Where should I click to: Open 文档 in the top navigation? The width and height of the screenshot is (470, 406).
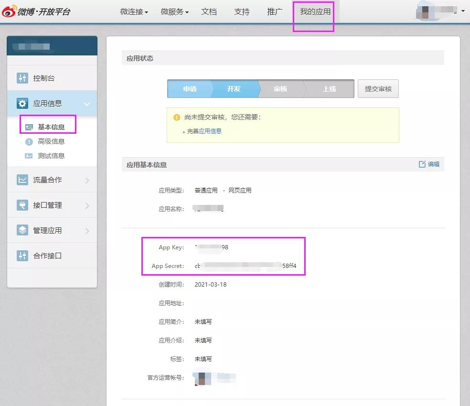[x=209, y=11]
